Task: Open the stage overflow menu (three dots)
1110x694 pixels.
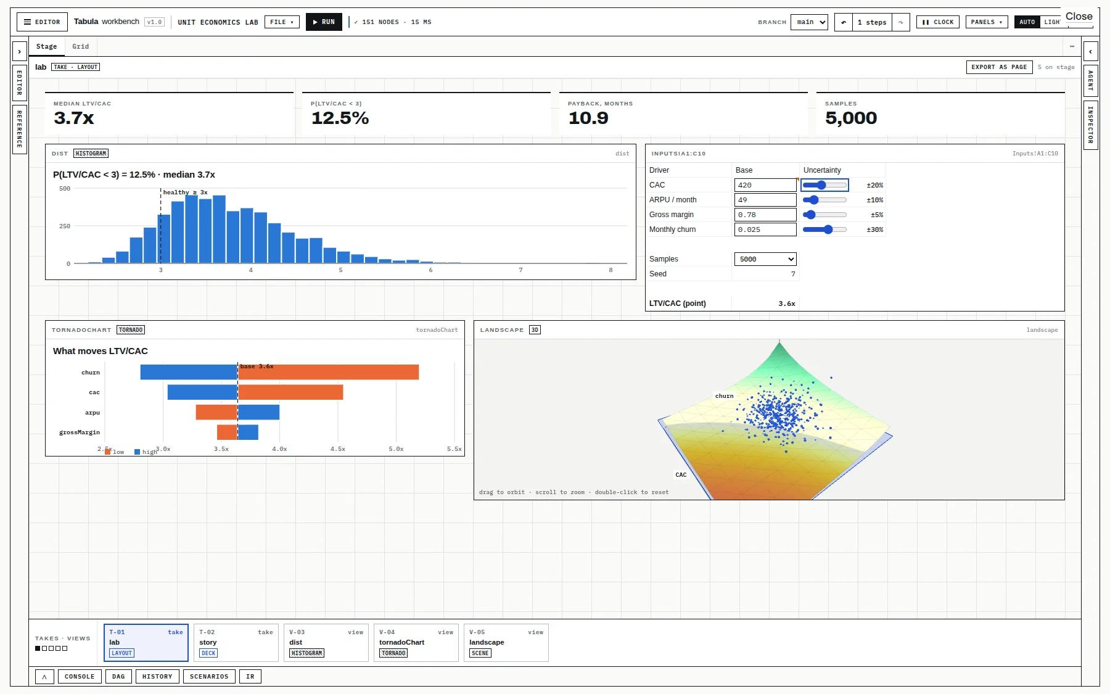Action: coord(1072,46)
